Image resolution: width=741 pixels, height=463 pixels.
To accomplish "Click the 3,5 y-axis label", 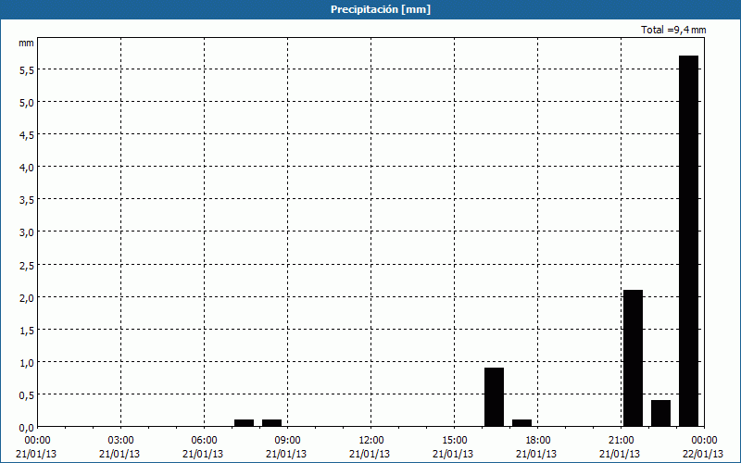I will [26, 200].
